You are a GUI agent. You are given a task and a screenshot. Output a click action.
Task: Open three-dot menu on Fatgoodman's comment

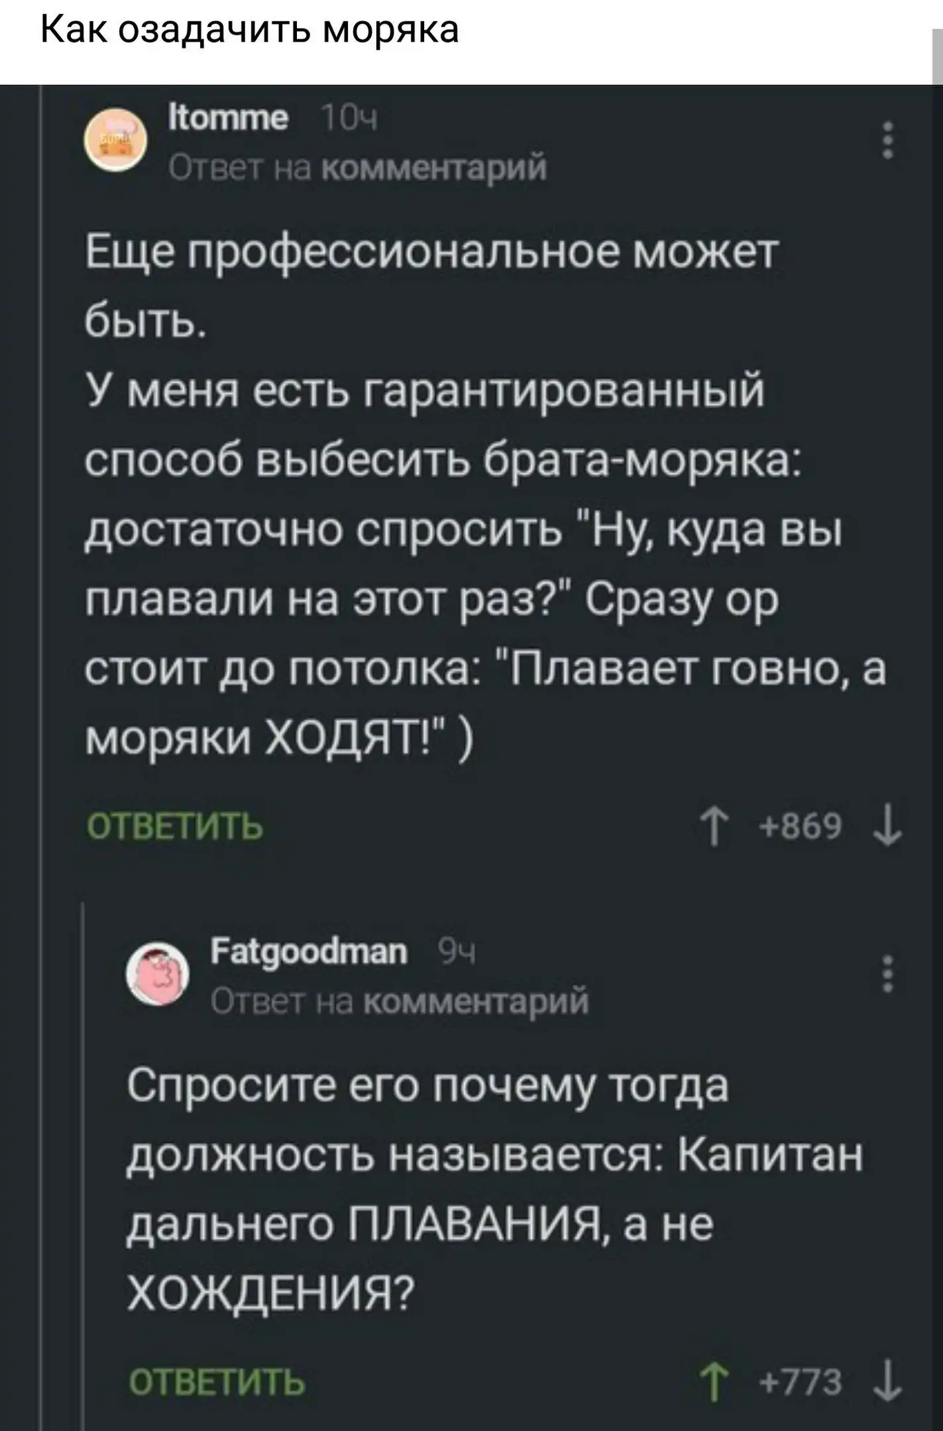click(x=889, y=975)
